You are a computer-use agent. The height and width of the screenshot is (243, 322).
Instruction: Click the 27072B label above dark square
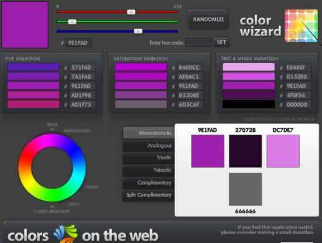(x=245, y=130)
